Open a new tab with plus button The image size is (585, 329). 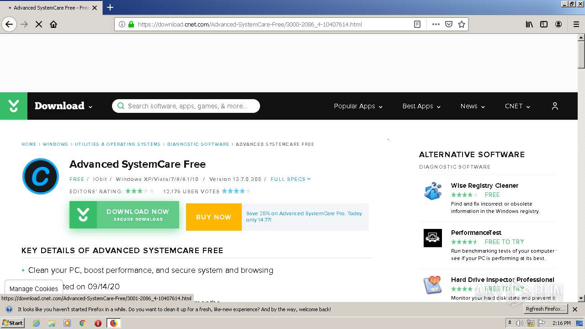110,7
